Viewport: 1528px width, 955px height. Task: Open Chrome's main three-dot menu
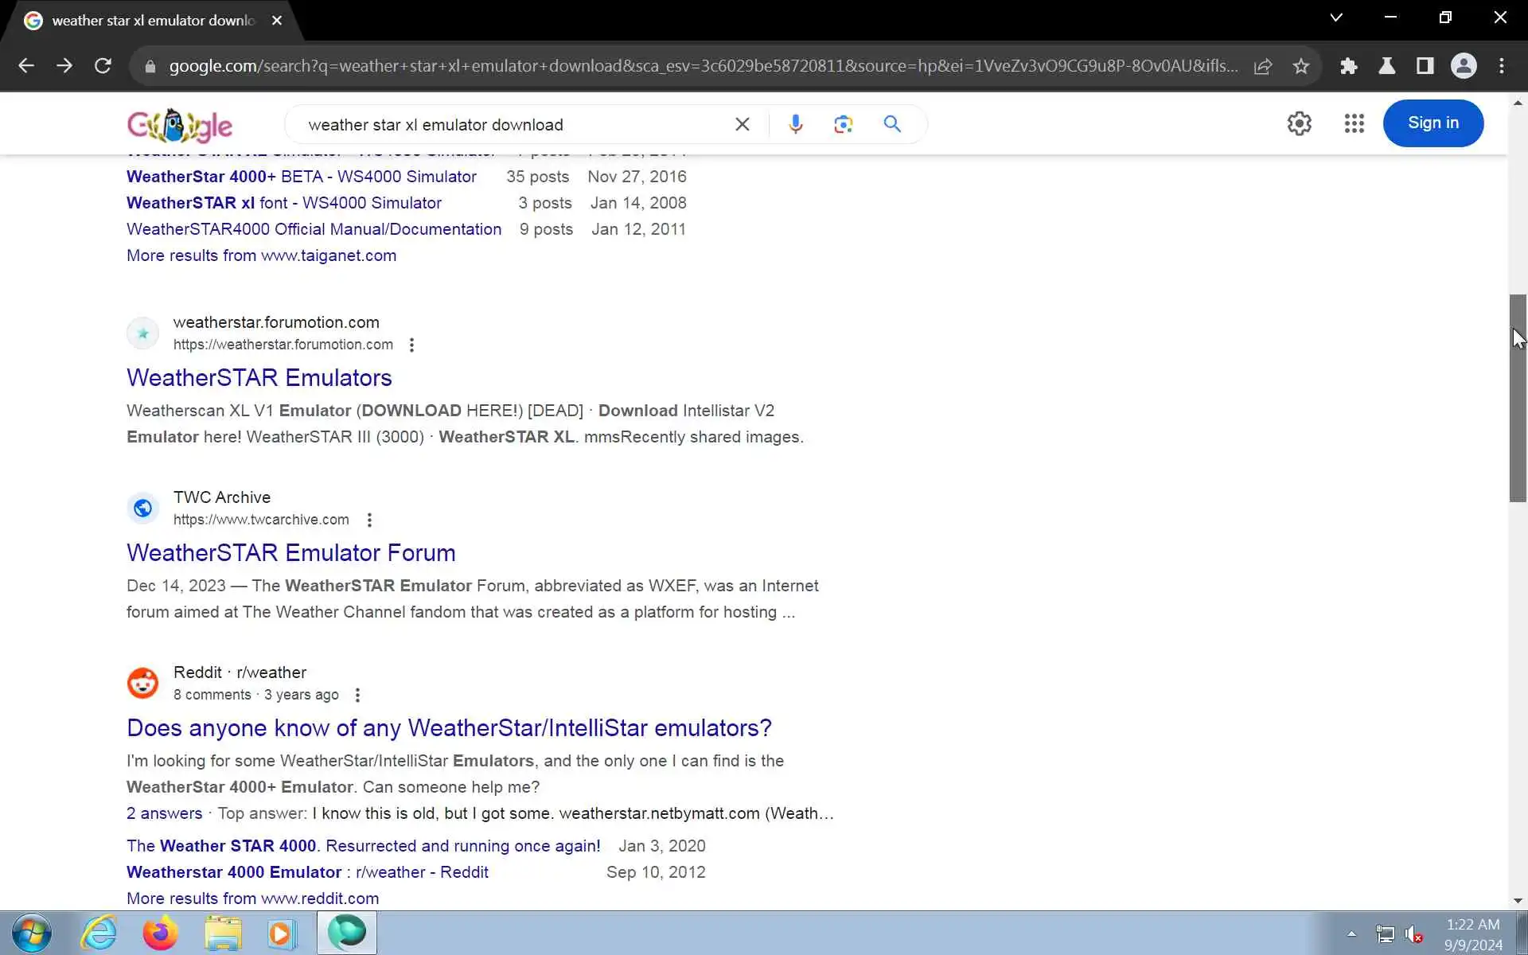tap(1501, 66)
